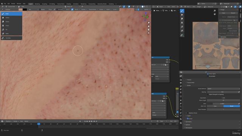Click the primary brush color swatch
Viewport: 242px width, 136px height.
coord(20,9)
